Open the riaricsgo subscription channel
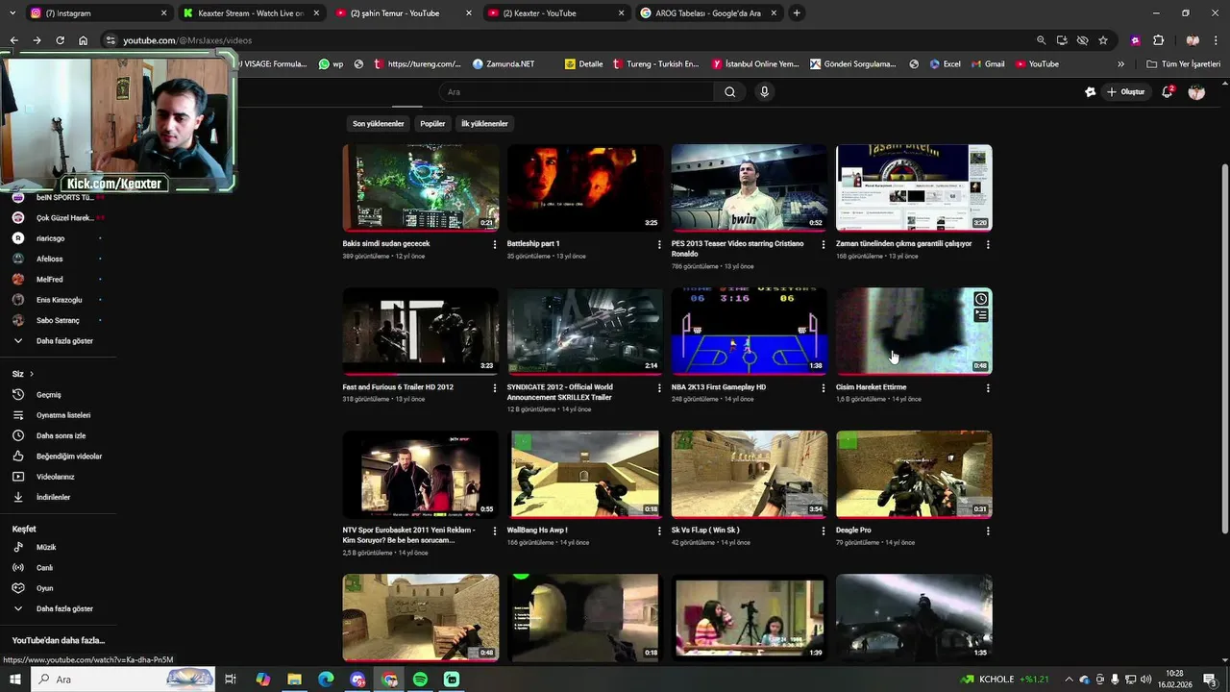1230x692 pixels. [50, 238]
